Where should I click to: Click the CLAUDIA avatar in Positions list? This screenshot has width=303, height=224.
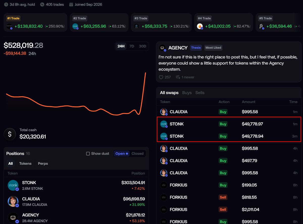[13, 202]
